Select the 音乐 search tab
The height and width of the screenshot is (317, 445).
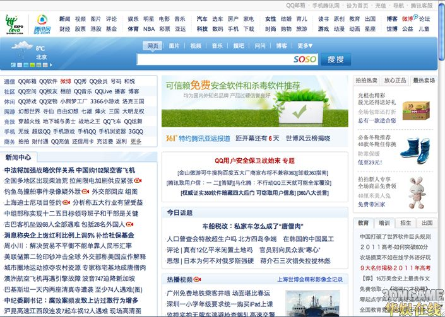click(x=217, y=45)
